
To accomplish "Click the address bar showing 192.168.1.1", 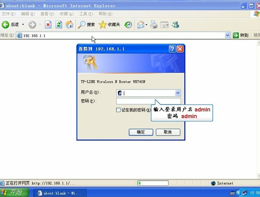I will [123, 35].
